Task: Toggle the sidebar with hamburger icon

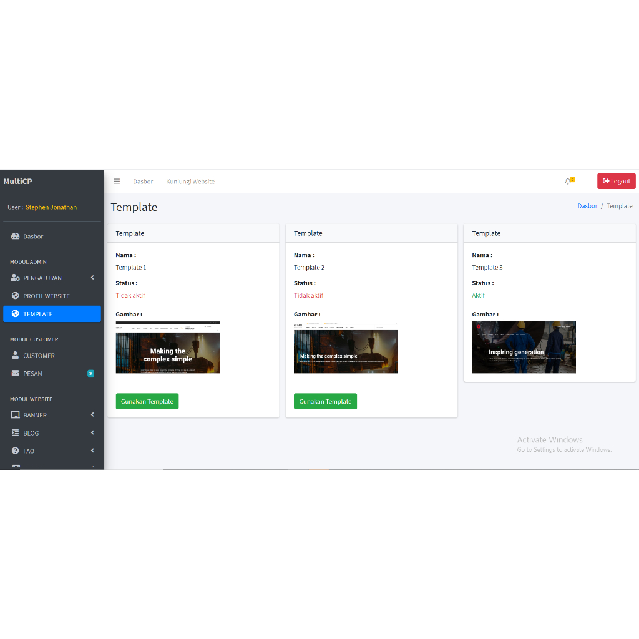Action: coord(117,181)
